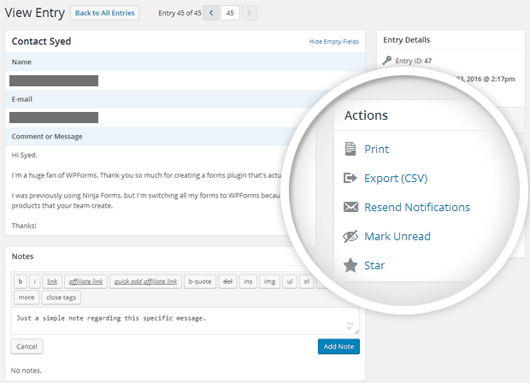
Task: Return via Back to All Entries button
Action: [105, 13]
